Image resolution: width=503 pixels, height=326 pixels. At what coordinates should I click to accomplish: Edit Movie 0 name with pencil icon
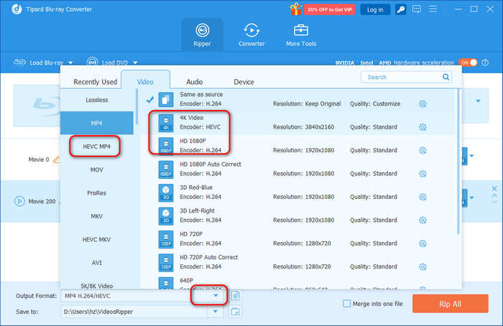[x=57, y=159]
